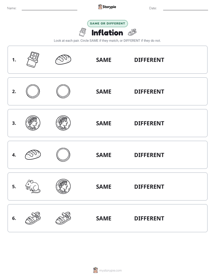Select DIFFERENT for question 4

(x=149, y=155)
